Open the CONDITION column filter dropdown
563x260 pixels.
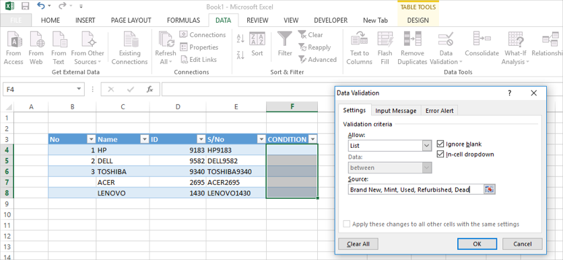pos(312,140)
